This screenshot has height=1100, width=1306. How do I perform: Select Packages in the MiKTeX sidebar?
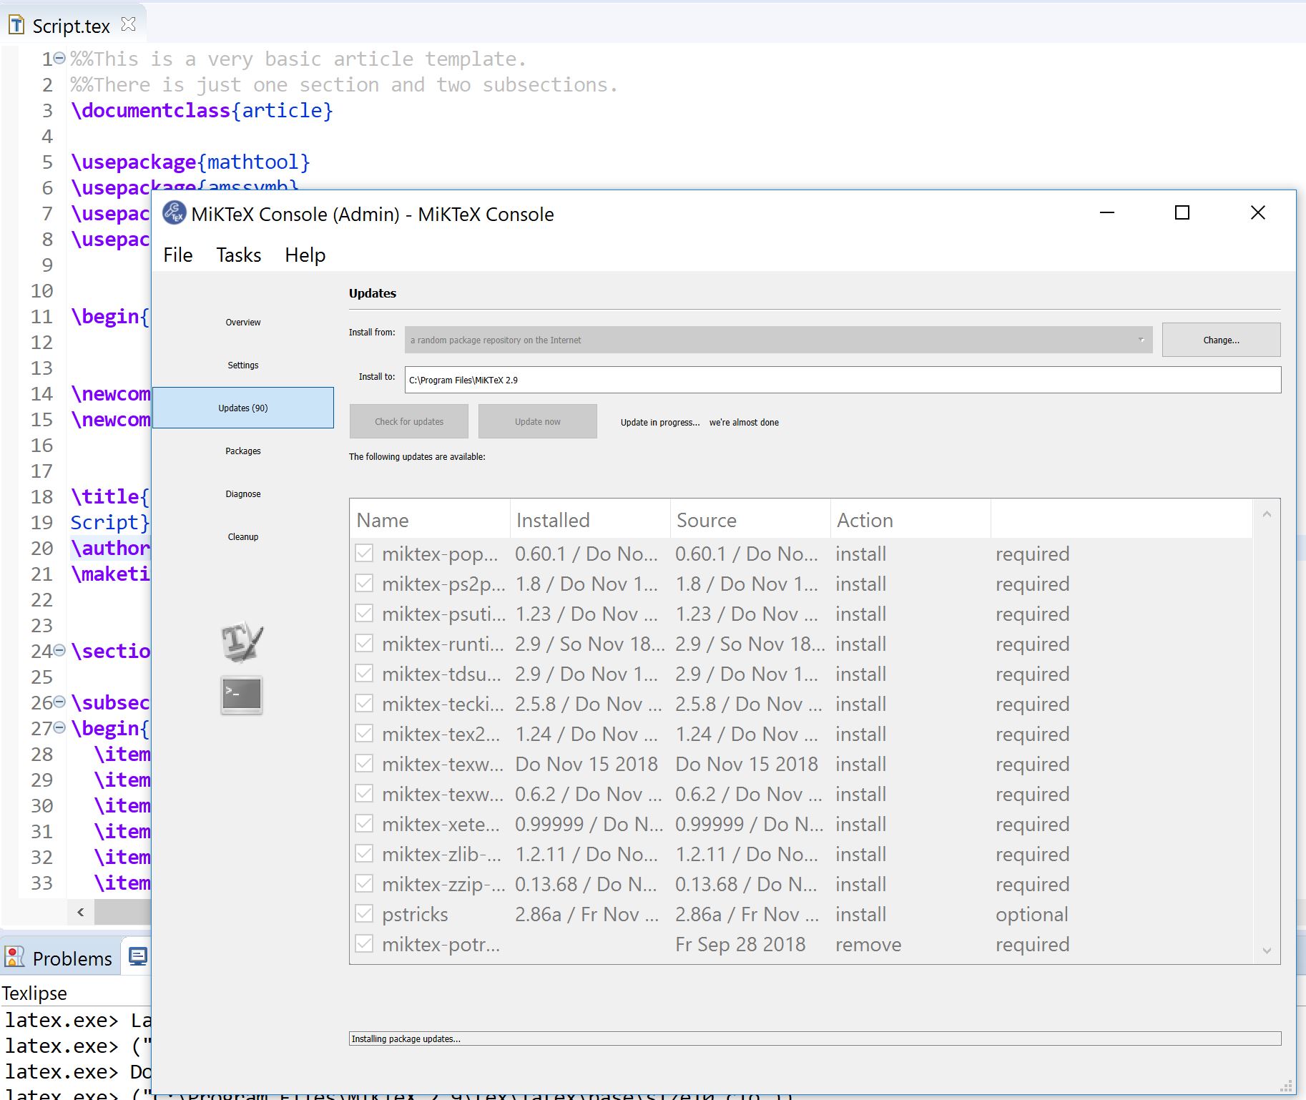(x=242, y=451)
